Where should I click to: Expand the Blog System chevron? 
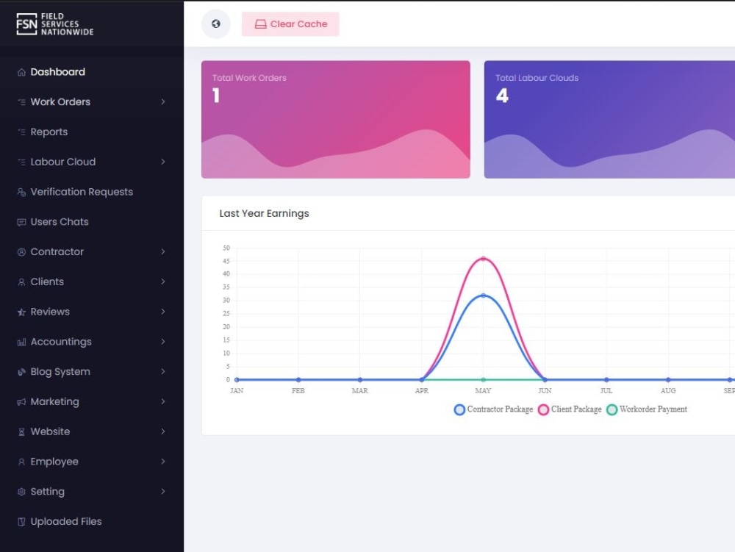point(162,372)
